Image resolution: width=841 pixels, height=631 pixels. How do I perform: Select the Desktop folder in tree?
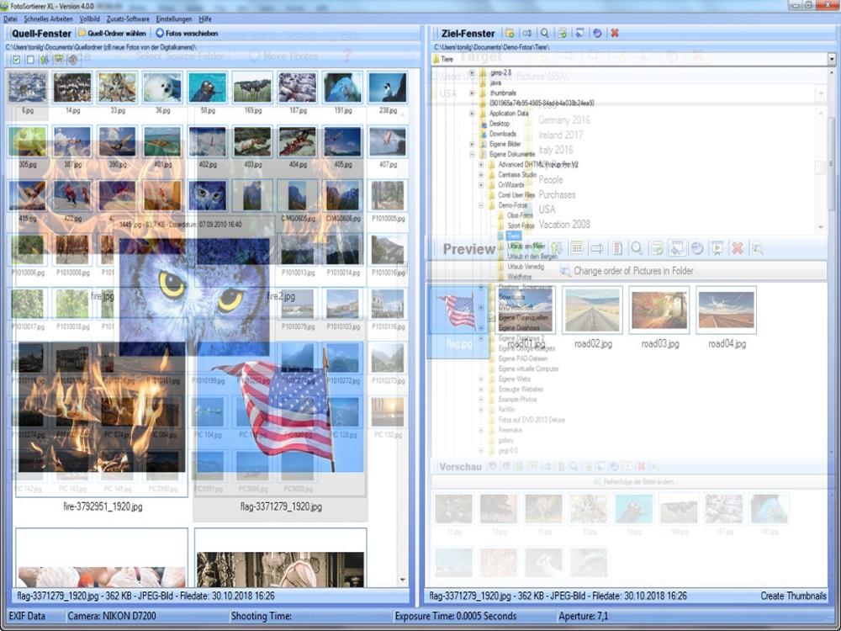(x=500, y=124)
